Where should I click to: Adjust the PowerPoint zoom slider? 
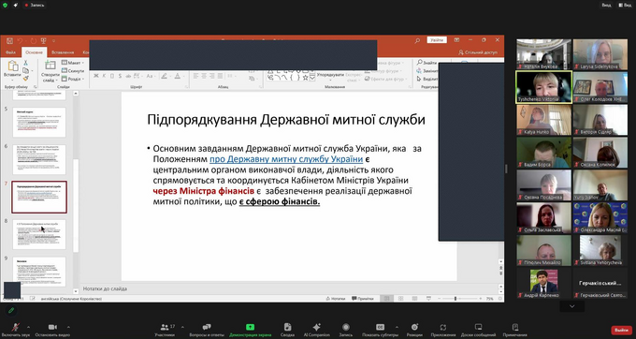pos(455,299)
